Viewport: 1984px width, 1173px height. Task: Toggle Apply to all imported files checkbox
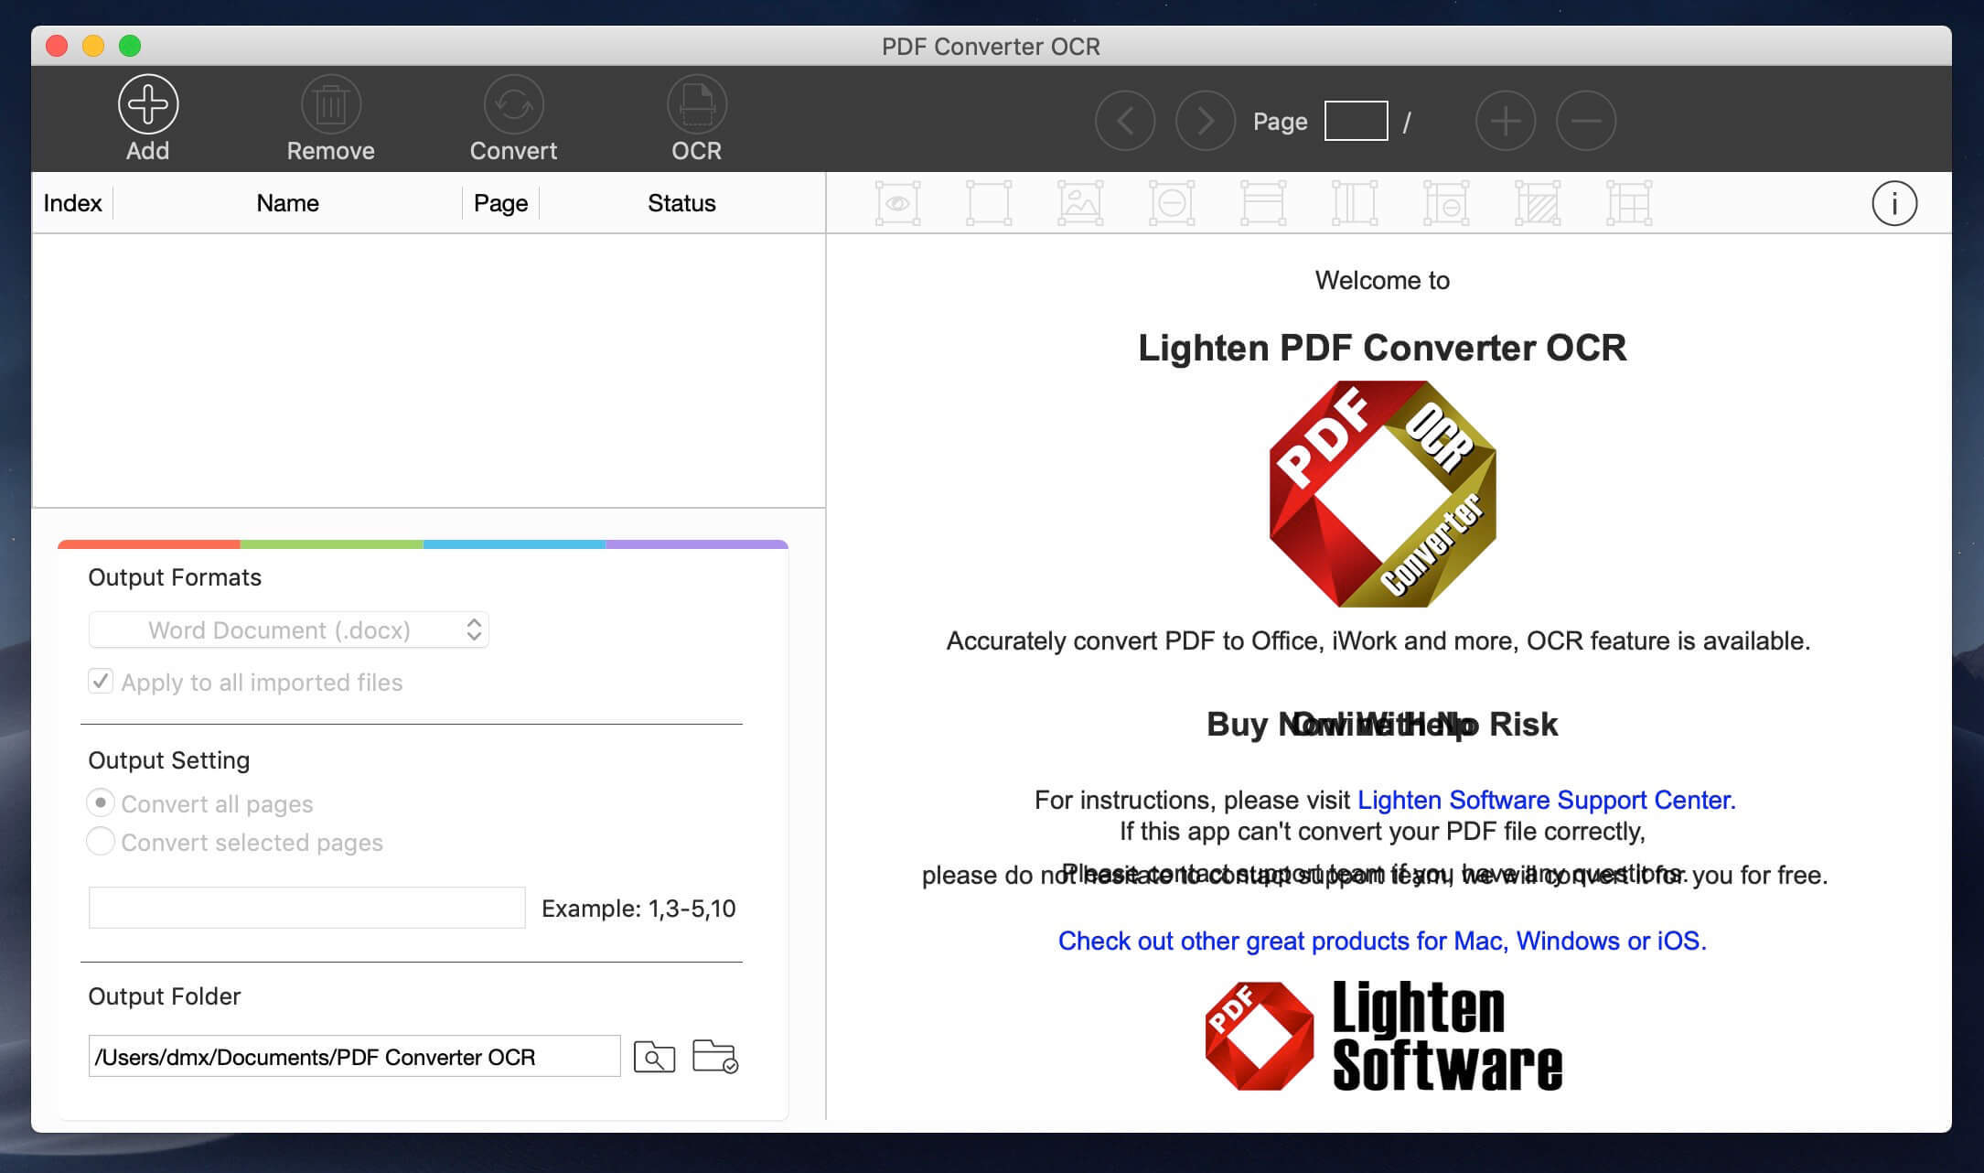pyautogui.click(x=101, y=682)
